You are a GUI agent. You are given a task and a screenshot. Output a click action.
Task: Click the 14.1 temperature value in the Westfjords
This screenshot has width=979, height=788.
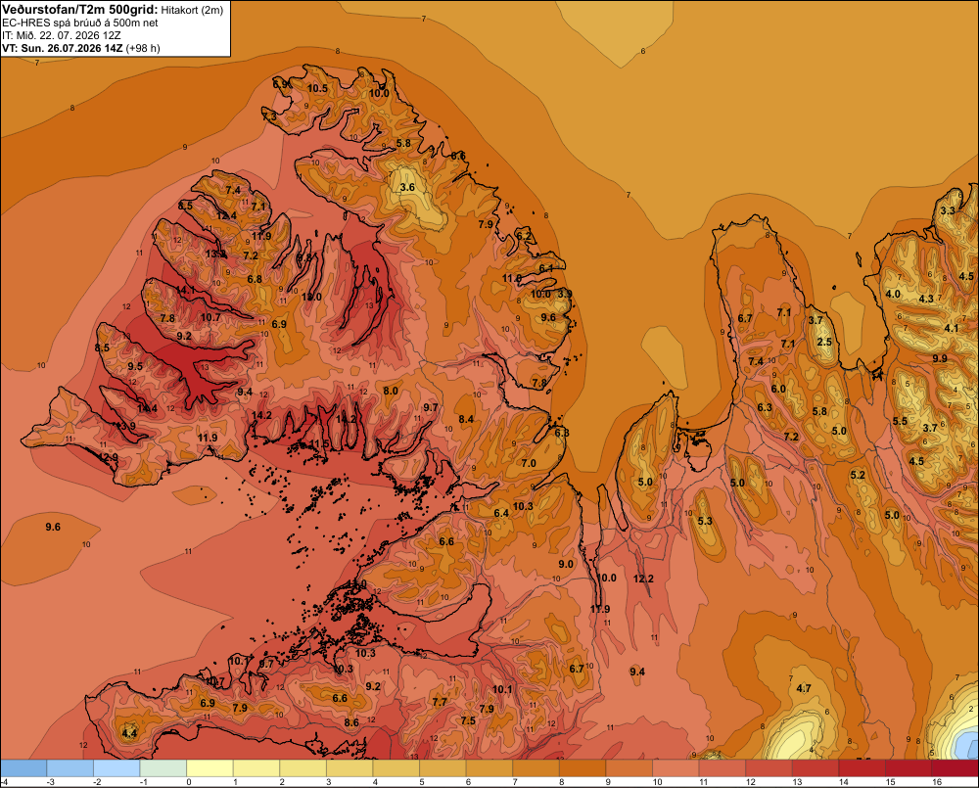point(185,291)
